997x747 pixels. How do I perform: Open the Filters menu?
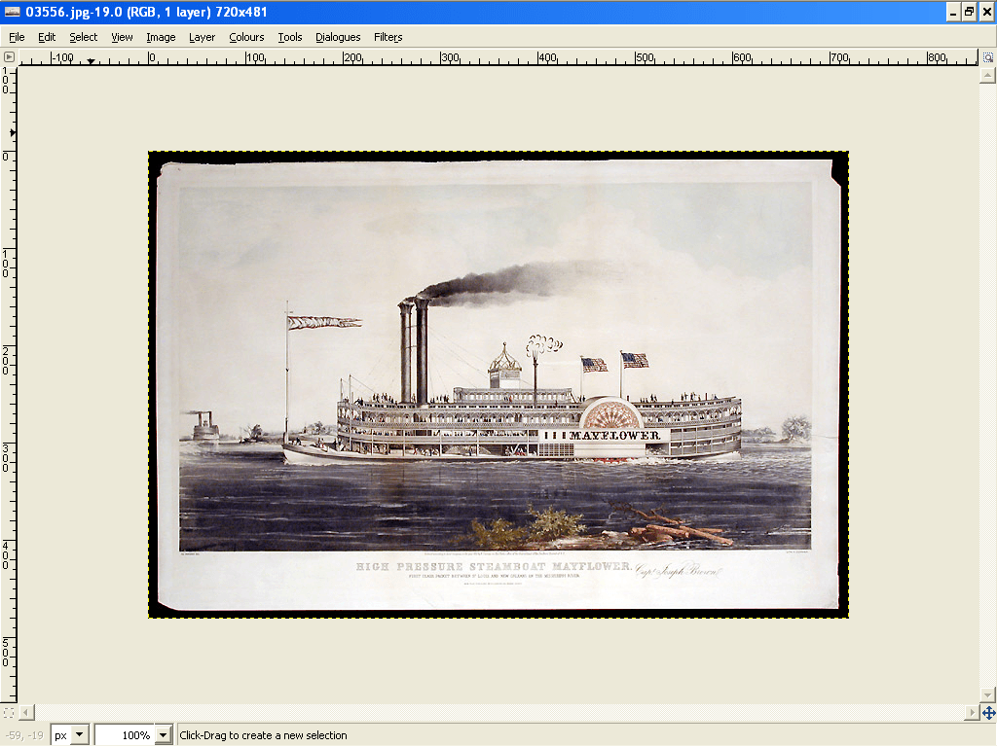tap(388, 37)
